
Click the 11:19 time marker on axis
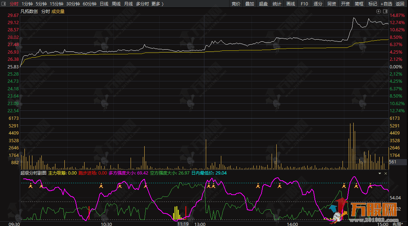tap(183, 223)
